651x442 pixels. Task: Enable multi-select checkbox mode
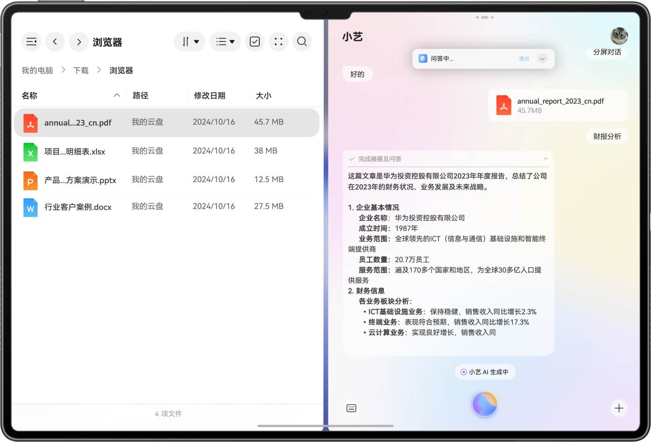tap(255, 42)
